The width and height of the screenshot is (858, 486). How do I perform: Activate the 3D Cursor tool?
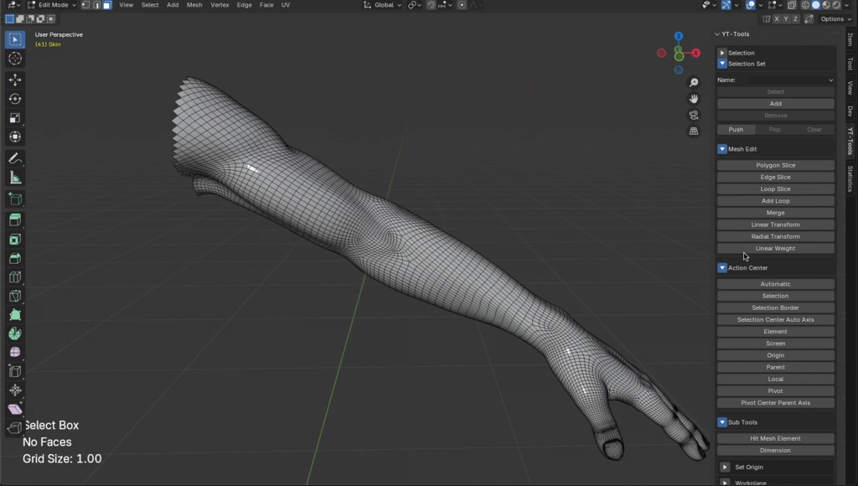click(14, 59)
